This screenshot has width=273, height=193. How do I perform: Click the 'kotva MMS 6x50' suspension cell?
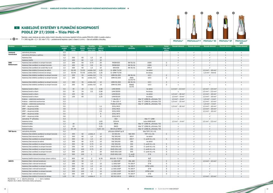click(x=149, y=121)
